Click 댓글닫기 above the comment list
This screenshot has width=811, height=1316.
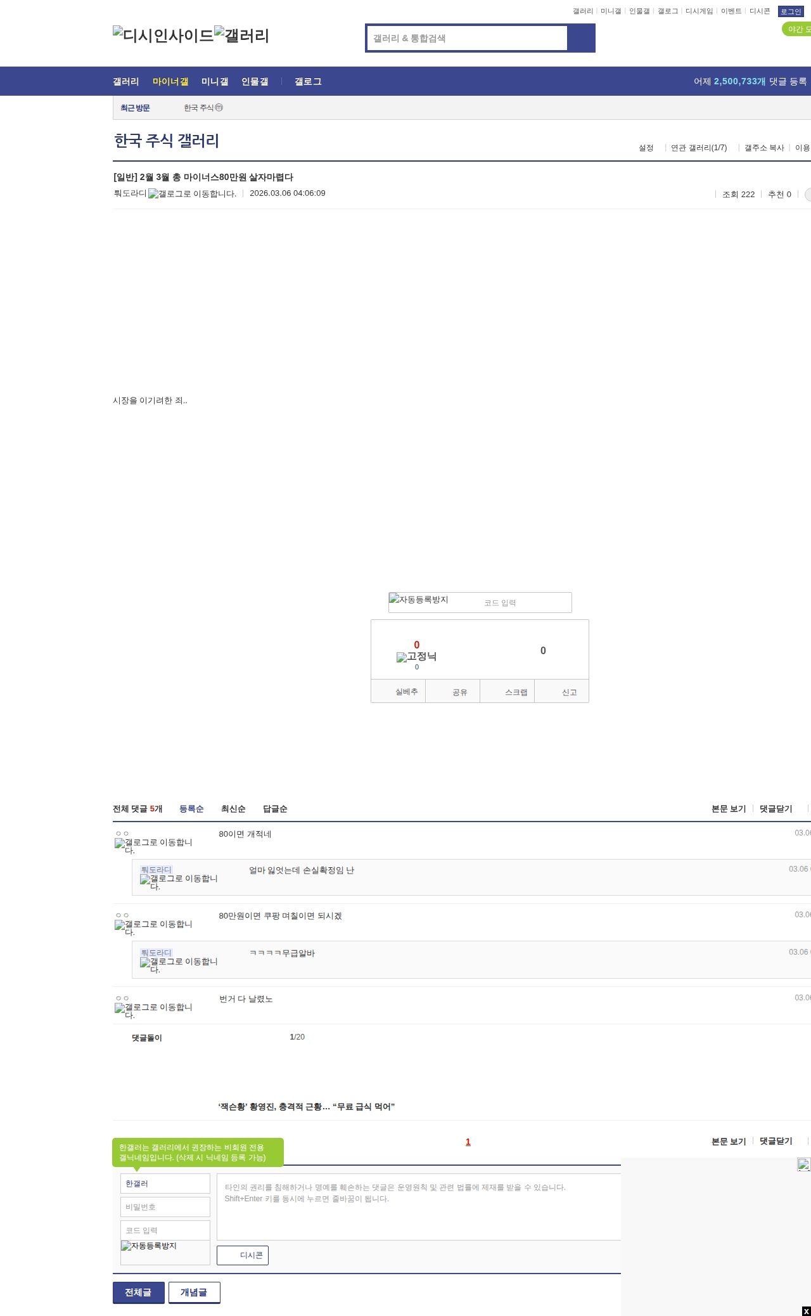(x=776, y=809)
